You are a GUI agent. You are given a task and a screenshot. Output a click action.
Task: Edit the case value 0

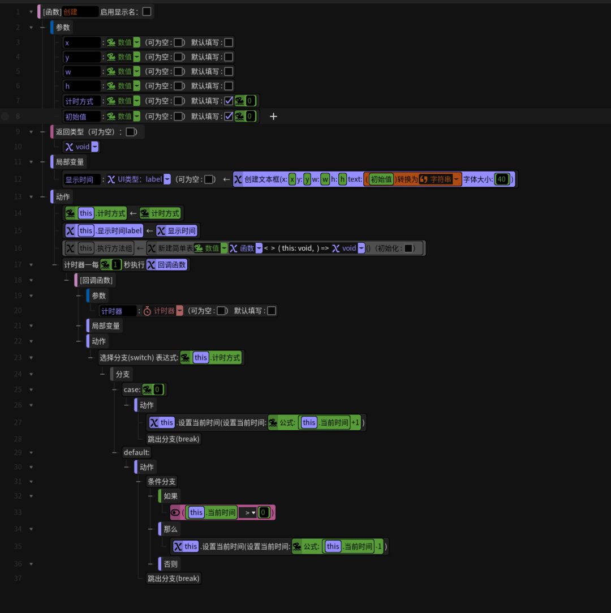pyautogui.click(x=157, y=389)
